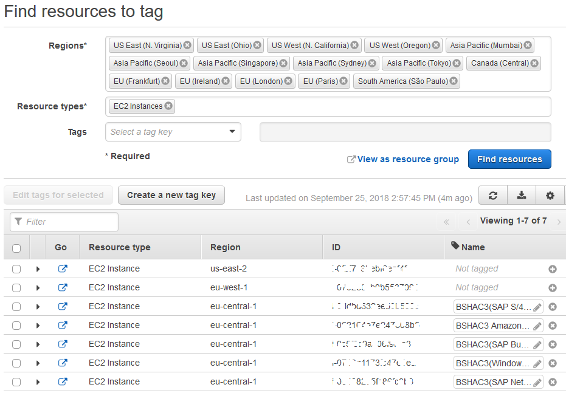Remove the name tag on the last eu-central-1 row
The height and width of the screenshot is (393, 566).
[x=552, y=381]
